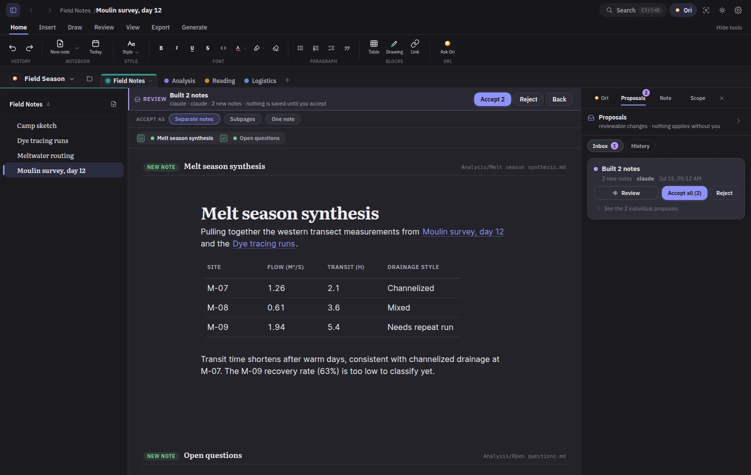Click the Back button
751x475 pixels.
(x=559, y=99)
